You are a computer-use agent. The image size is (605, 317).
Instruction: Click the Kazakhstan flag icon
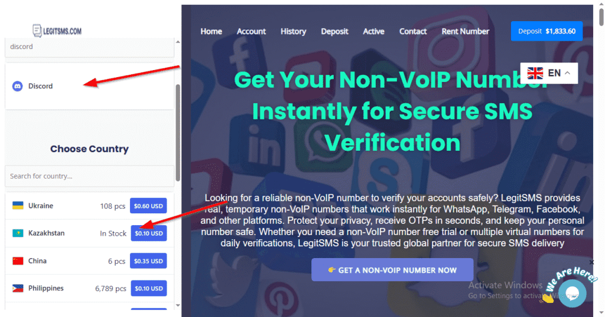pos(18,233)
